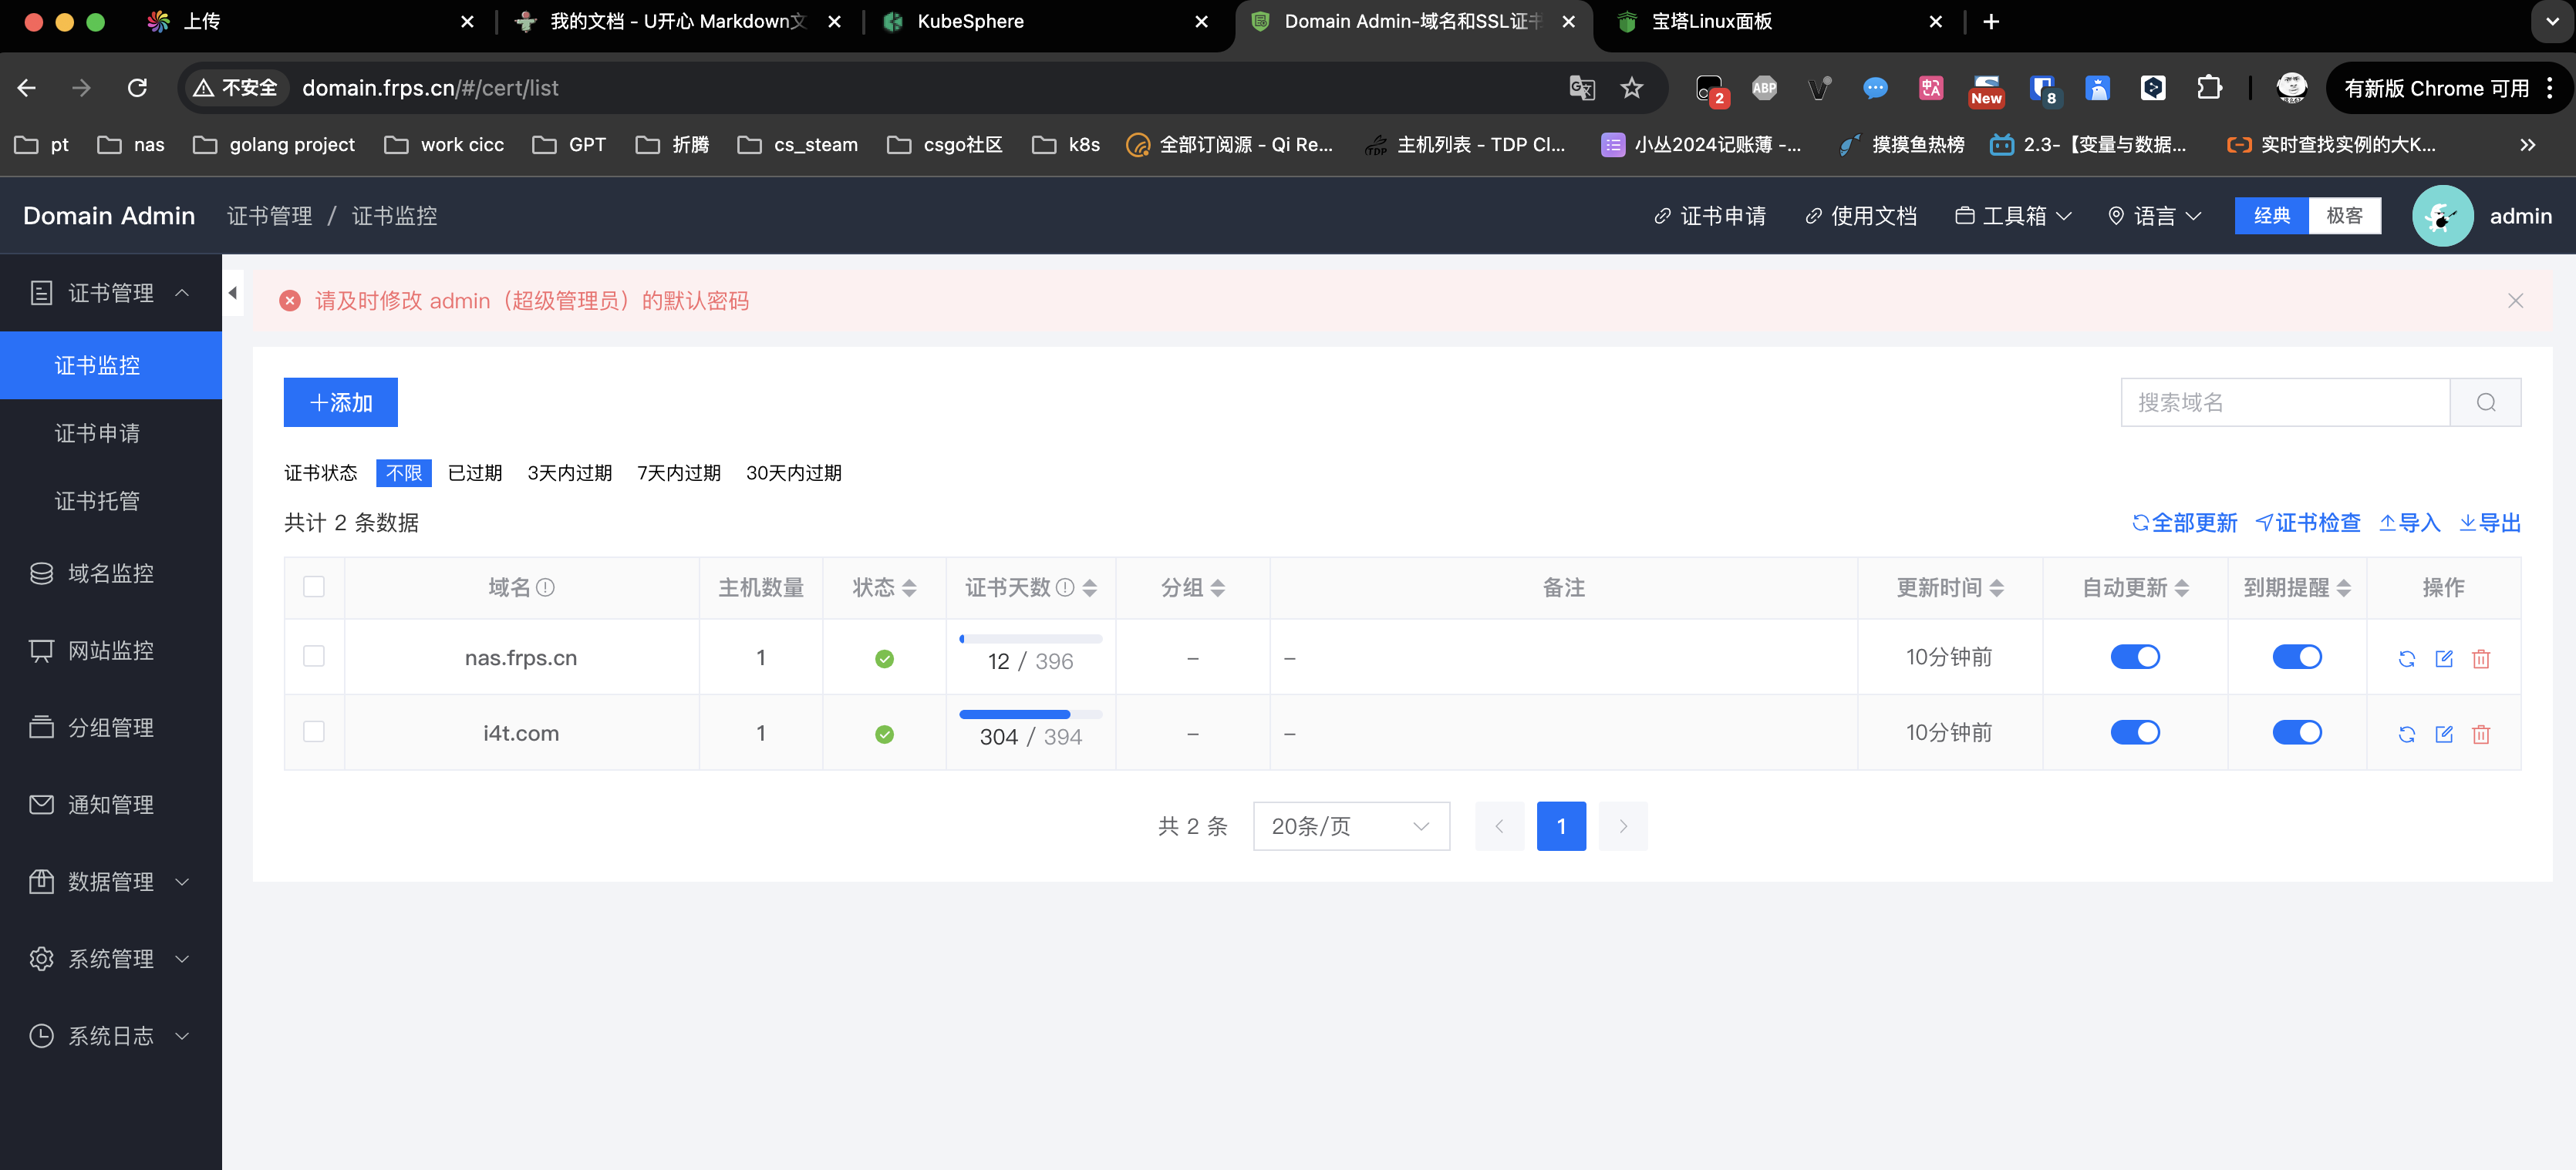Delete the i4t.com certificate record

tap(2481, 734)
